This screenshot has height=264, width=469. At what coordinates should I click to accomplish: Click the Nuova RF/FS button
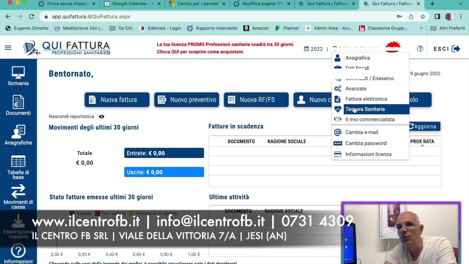pos(256,100)
